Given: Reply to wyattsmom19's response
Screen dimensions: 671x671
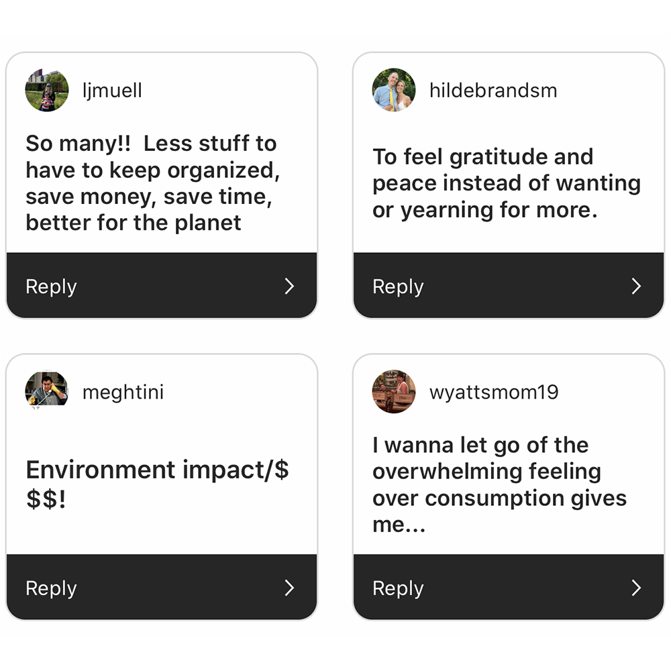Looking at the screenshot, I should click(509, 586).
